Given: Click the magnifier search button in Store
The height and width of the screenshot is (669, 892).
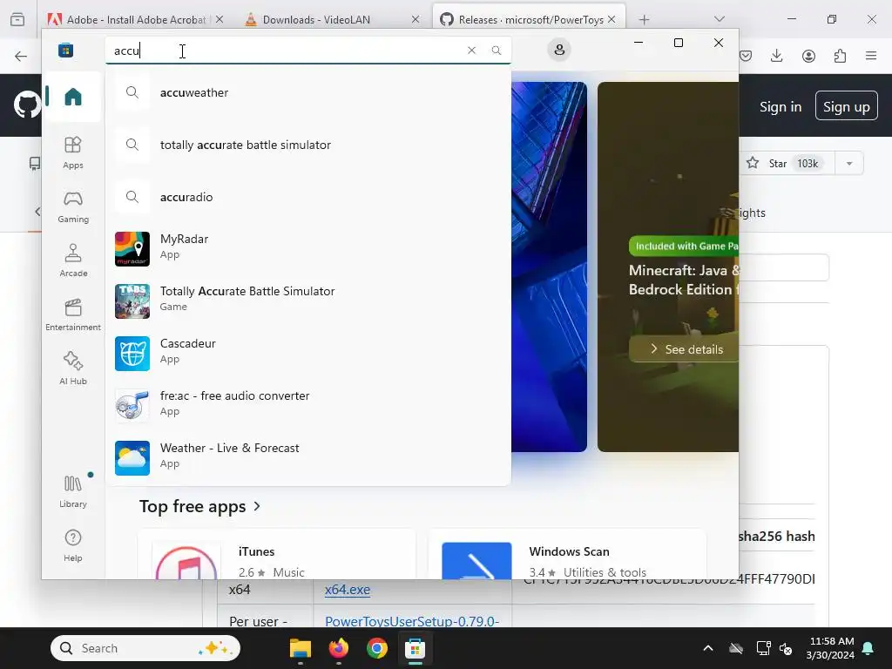Looking at the screenshot, I should [496, 50].
